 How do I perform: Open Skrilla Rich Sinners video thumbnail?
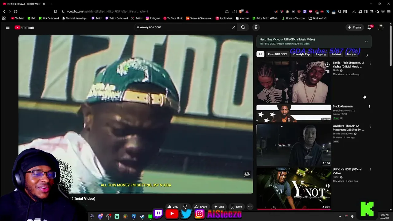tap(294, 82)
